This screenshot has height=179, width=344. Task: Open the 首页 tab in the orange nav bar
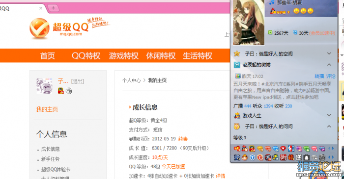[48, 55]
